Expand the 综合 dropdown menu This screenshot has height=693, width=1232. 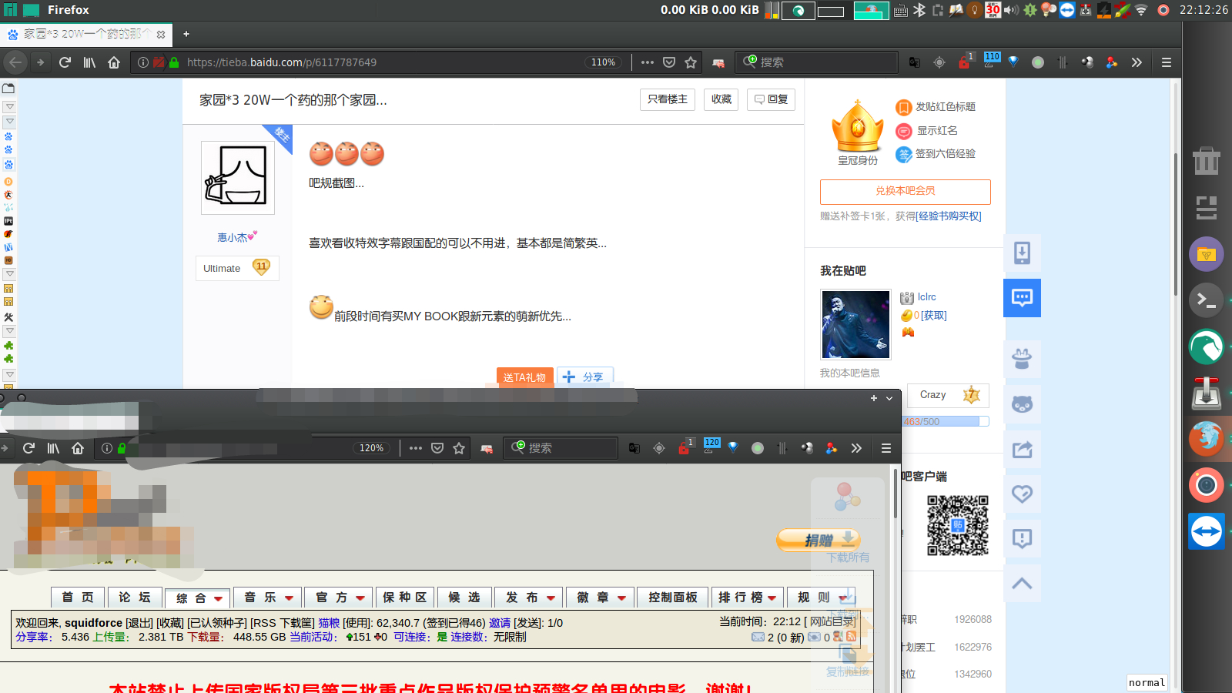click(x=198, y=598)
